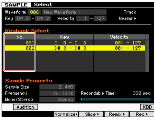Select the Waveform number field 006
This screenshot has height=117, width=154.
click(x=34, y=12)
